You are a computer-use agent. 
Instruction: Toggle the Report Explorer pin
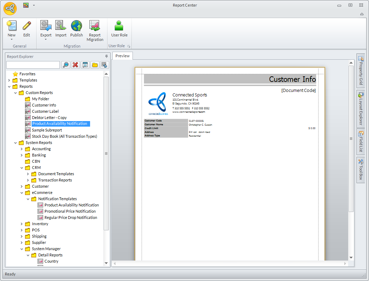pyautogui.click(x=106, y=57)
